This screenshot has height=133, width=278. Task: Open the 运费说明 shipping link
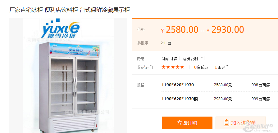(190, 59)
